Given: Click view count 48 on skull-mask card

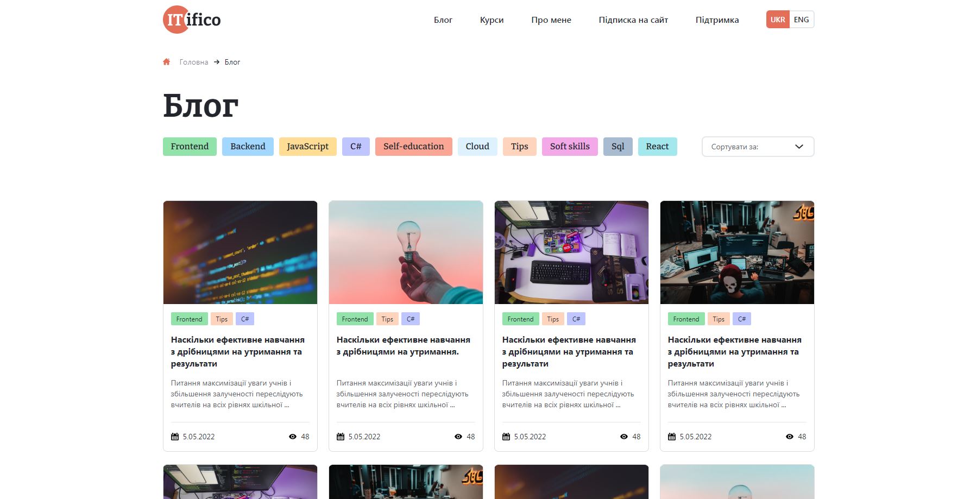Looking at the screenshot, I should (x=802, y=437).
